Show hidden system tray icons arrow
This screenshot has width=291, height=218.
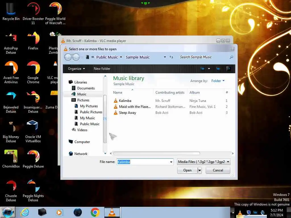[x=233, y=212]
